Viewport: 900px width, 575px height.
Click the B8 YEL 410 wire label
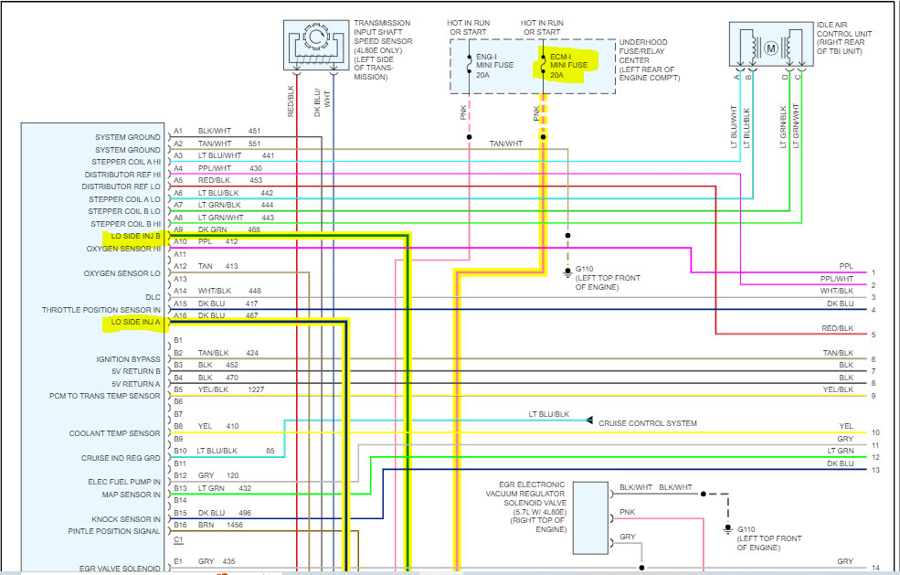206,426
